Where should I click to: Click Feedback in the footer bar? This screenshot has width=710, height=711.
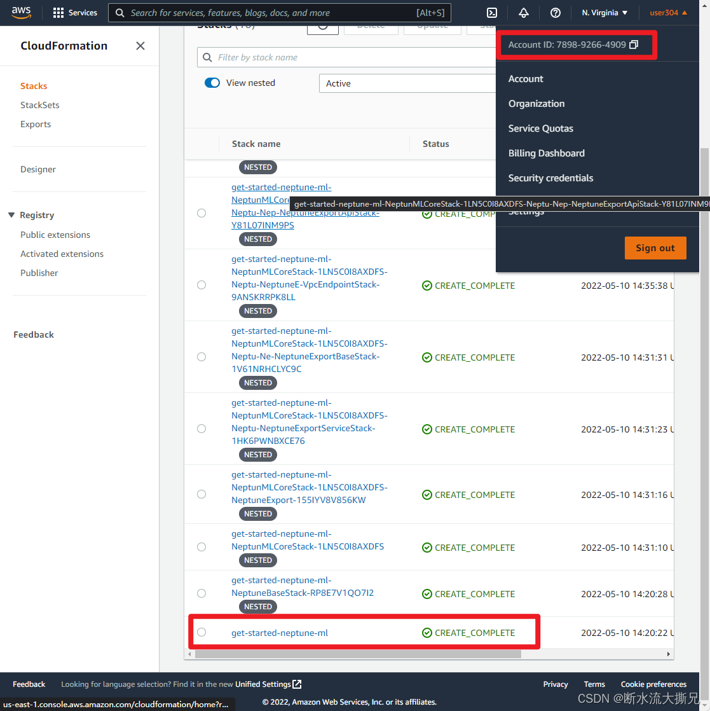[x=29, y=684]
